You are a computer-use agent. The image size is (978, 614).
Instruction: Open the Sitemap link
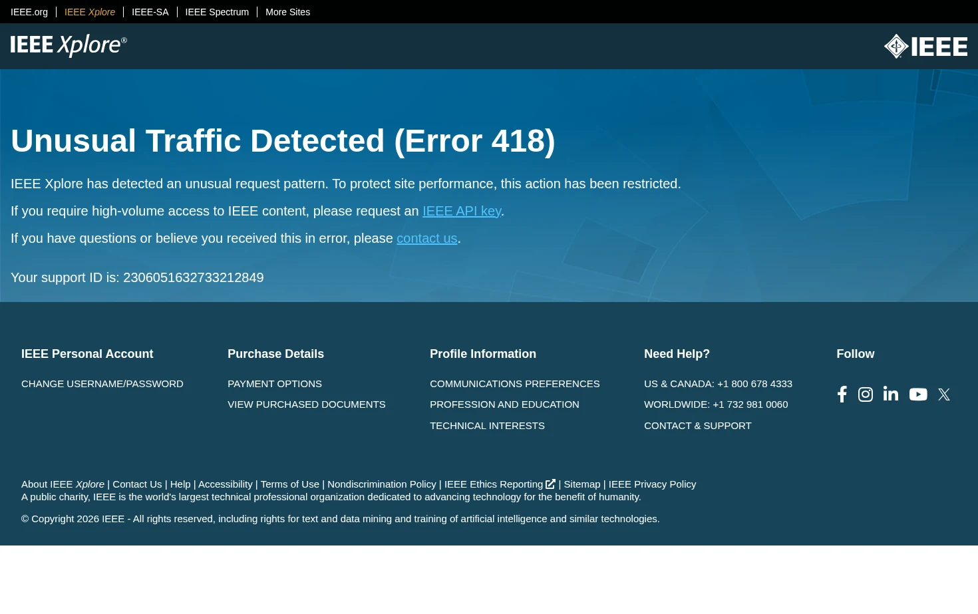[x=582, y=484]
